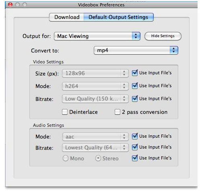The height and width of the screenshot is (191, 202).
Task: Enable 2 pass conversion checkbox
Action: coord(117,112)
